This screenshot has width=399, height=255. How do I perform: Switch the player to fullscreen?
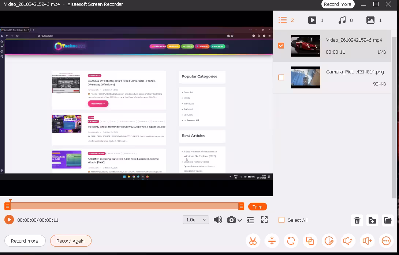coord(264,220)
